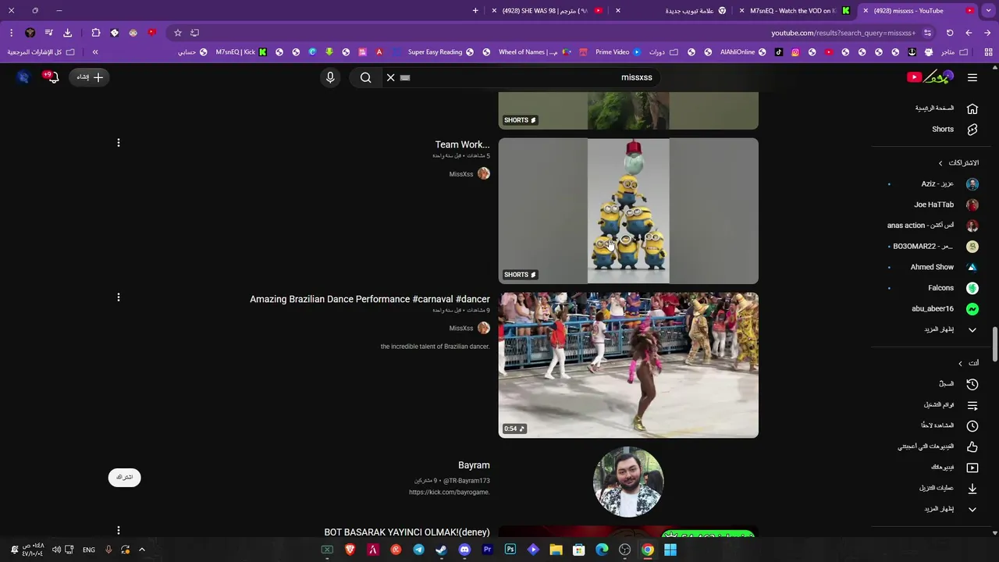Open the Wheel of Names bookmark
This screenshot has width=999, height=562.
533,52
